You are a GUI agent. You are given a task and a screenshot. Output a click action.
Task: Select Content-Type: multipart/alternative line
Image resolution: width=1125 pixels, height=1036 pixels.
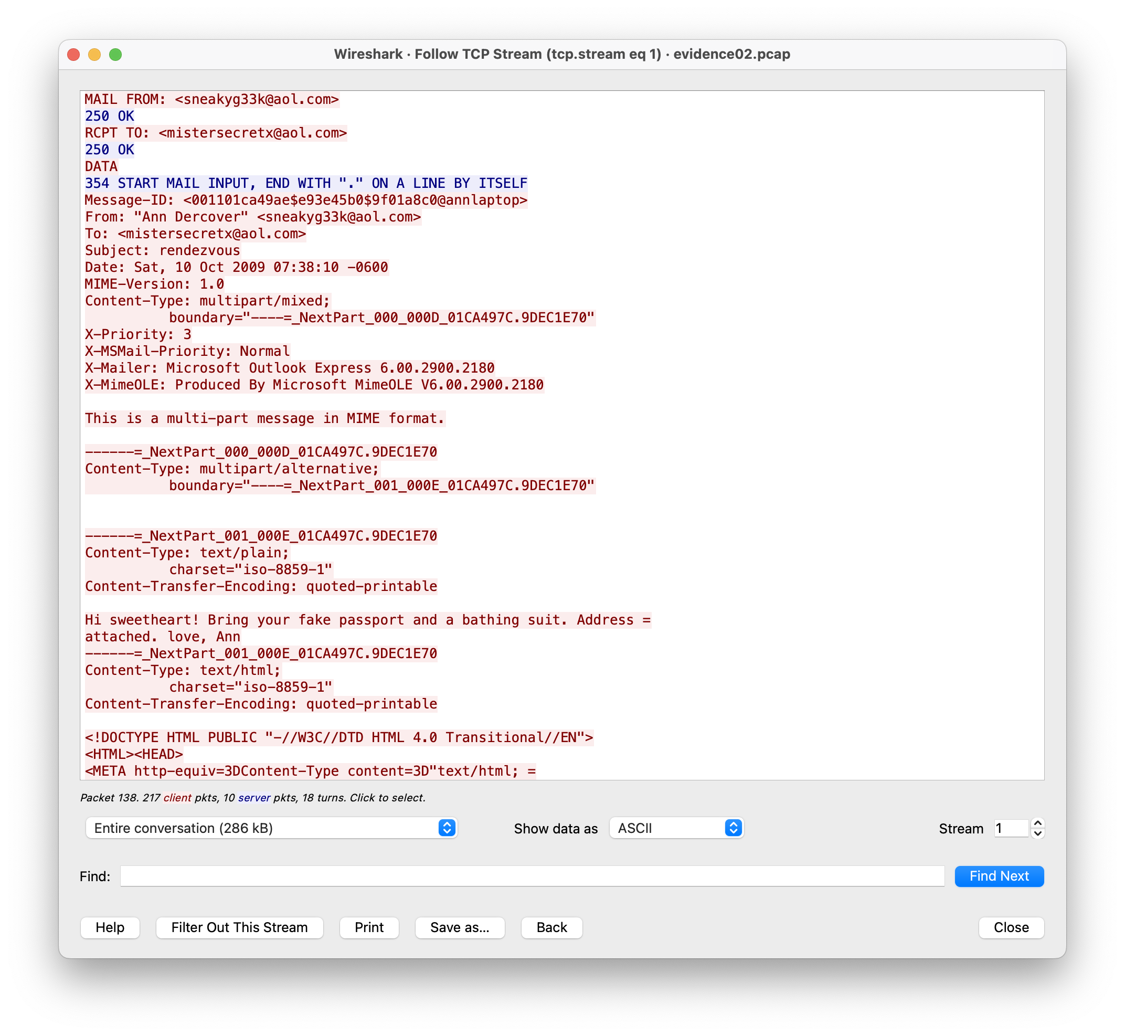coord(232,469)
